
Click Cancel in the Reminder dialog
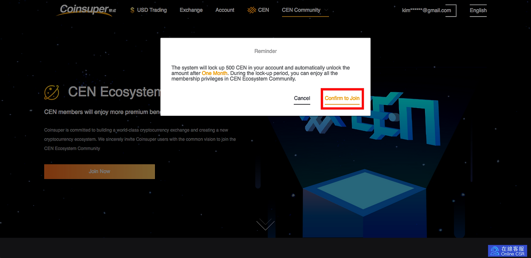pyautogui.click(x=302, y=98)
